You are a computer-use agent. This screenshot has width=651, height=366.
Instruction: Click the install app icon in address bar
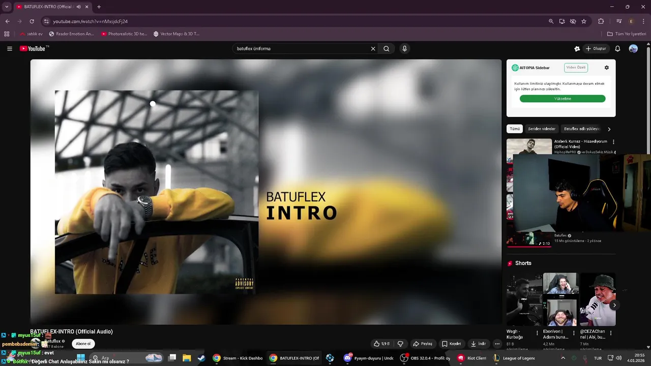(562, 21)
